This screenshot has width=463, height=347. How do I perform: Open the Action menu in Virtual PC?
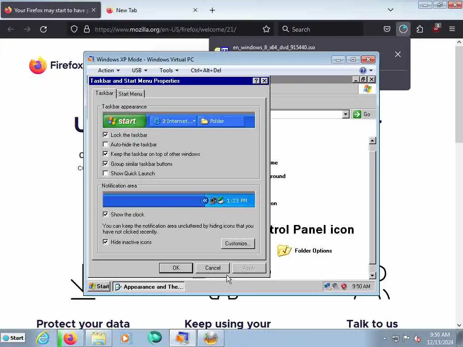(109, 70)
